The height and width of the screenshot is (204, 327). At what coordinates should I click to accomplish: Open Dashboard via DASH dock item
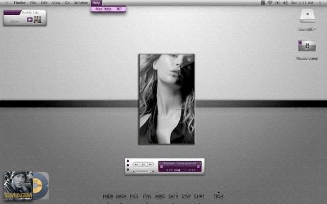tap(121, 196)
